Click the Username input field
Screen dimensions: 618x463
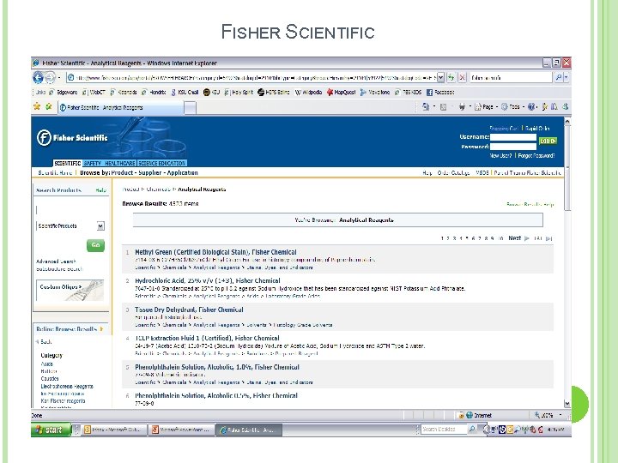point(512,137)
